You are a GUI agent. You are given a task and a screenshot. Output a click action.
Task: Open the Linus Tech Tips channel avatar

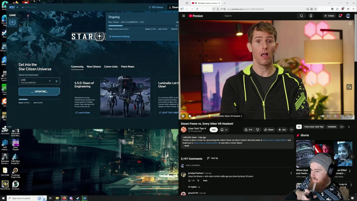coord(184,130)
